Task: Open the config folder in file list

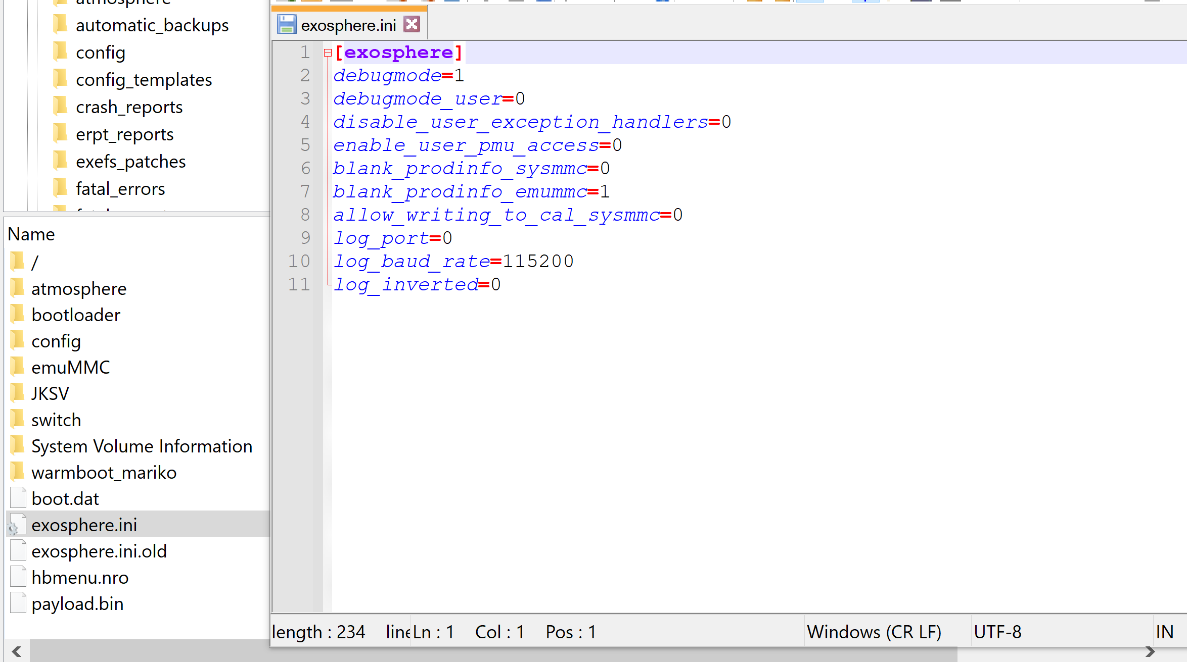Action: pyautogui.click(x=56, y=341)
